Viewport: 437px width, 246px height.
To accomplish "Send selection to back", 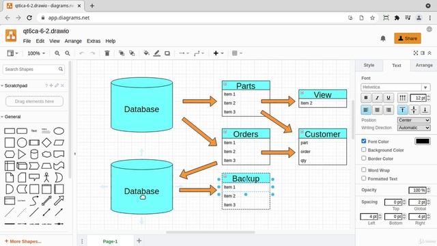I will 132,53.
